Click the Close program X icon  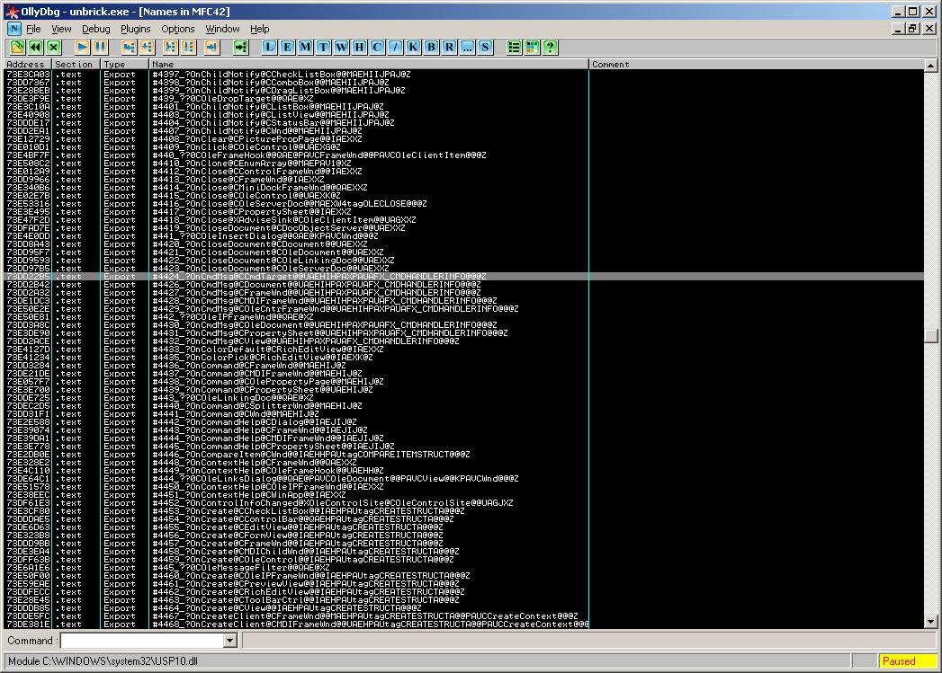(54, 47)
